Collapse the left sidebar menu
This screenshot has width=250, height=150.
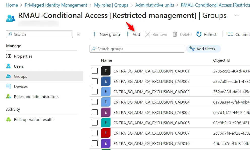[x=78, y=34]
